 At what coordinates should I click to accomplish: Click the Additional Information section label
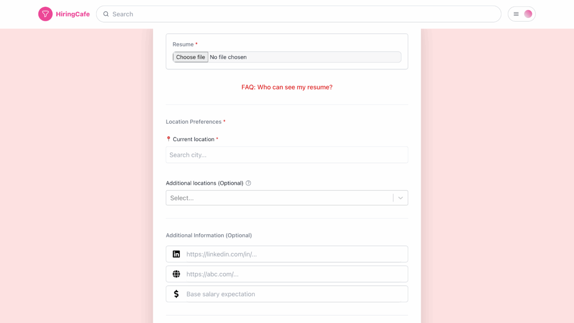209,235
